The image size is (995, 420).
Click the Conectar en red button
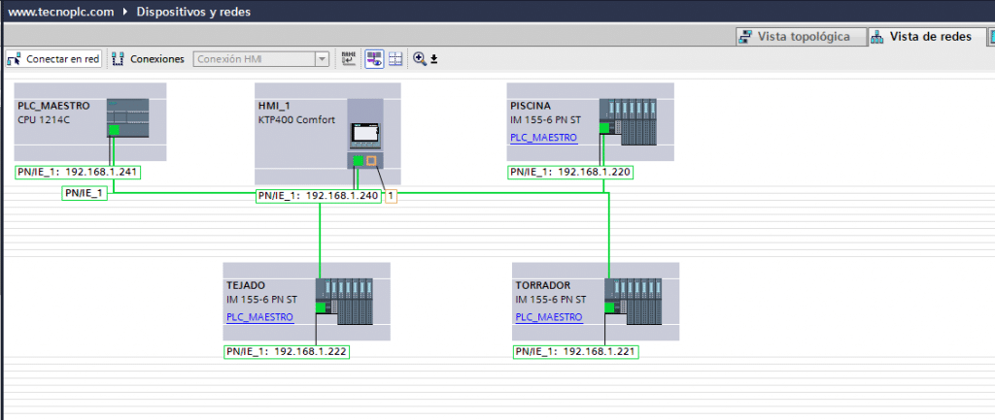pyautogui.click(x=54, y=59)
